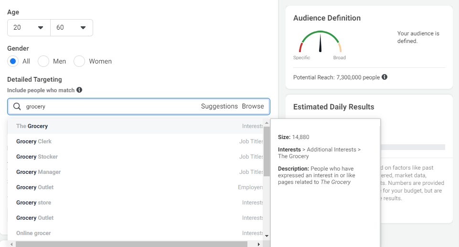Select the All gender option
459x247 pixels.
click(x=13, y=61)
